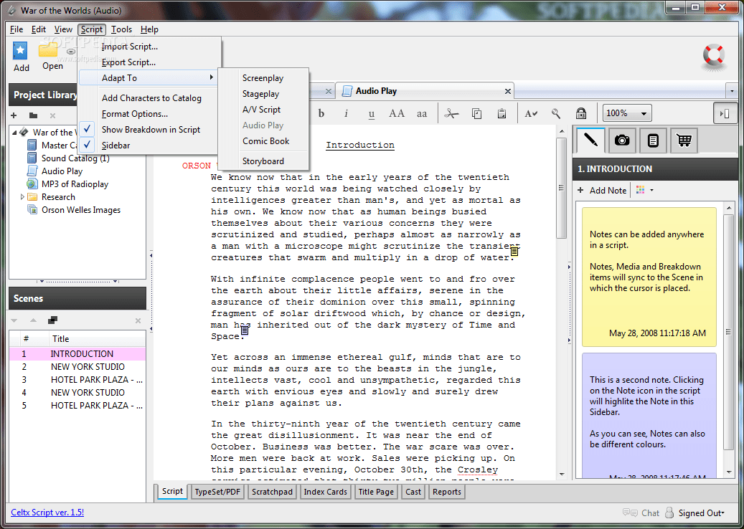Screen dimensions: 744x529
Task: Open the Tools menu
Action: tap(121, 29)
